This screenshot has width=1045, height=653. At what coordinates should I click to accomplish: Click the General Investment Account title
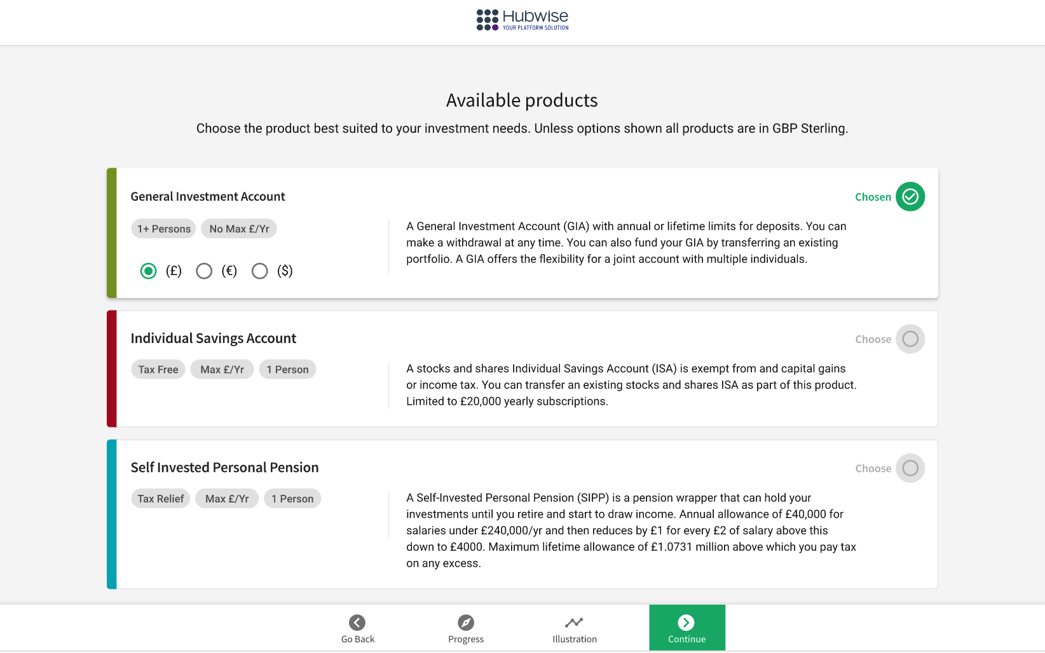point(208,197)
